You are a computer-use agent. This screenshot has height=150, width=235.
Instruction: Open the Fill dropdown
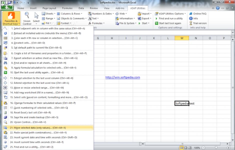pyautogui.click(x=46, y=23)
